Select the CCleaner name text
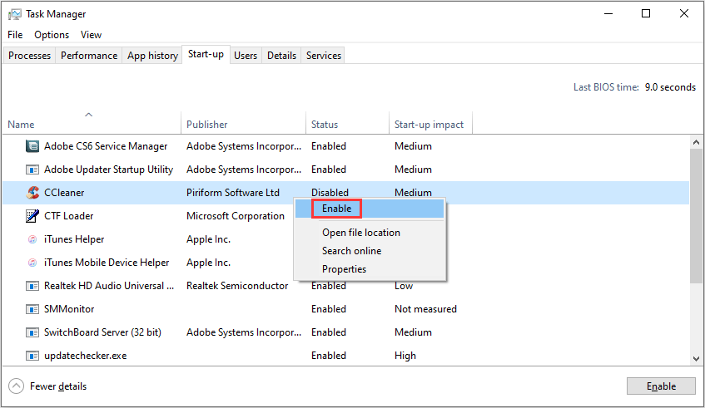 click(x=64, y=193)
